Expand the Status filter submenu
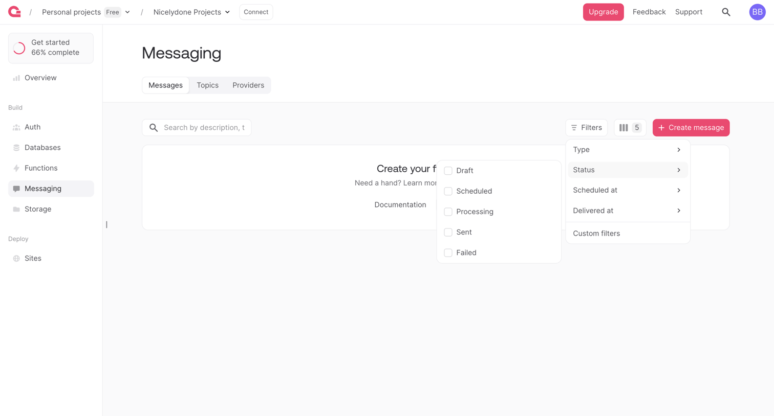 [628, 170]
